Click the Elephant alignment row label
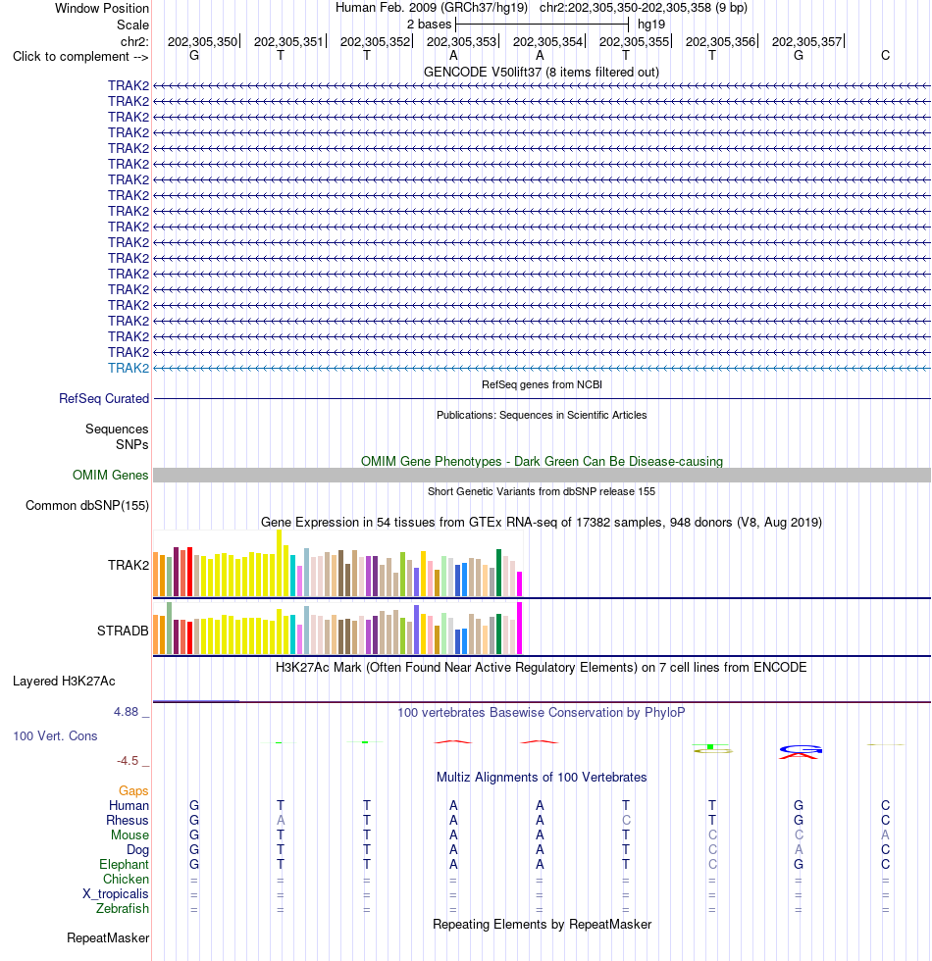This screenshot has width=932, height=961. (124, 864)
